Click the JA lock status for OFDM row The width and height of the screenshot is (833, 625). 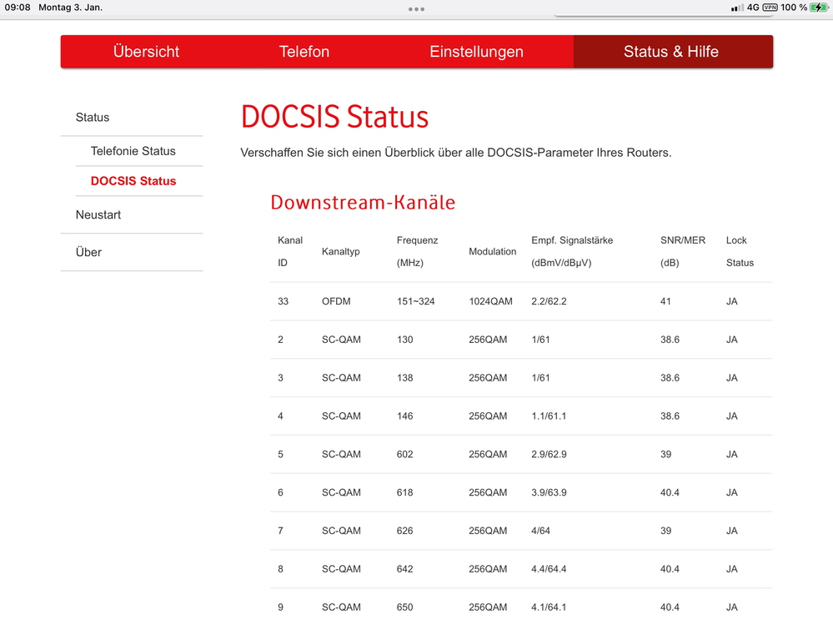coord(731,301)
